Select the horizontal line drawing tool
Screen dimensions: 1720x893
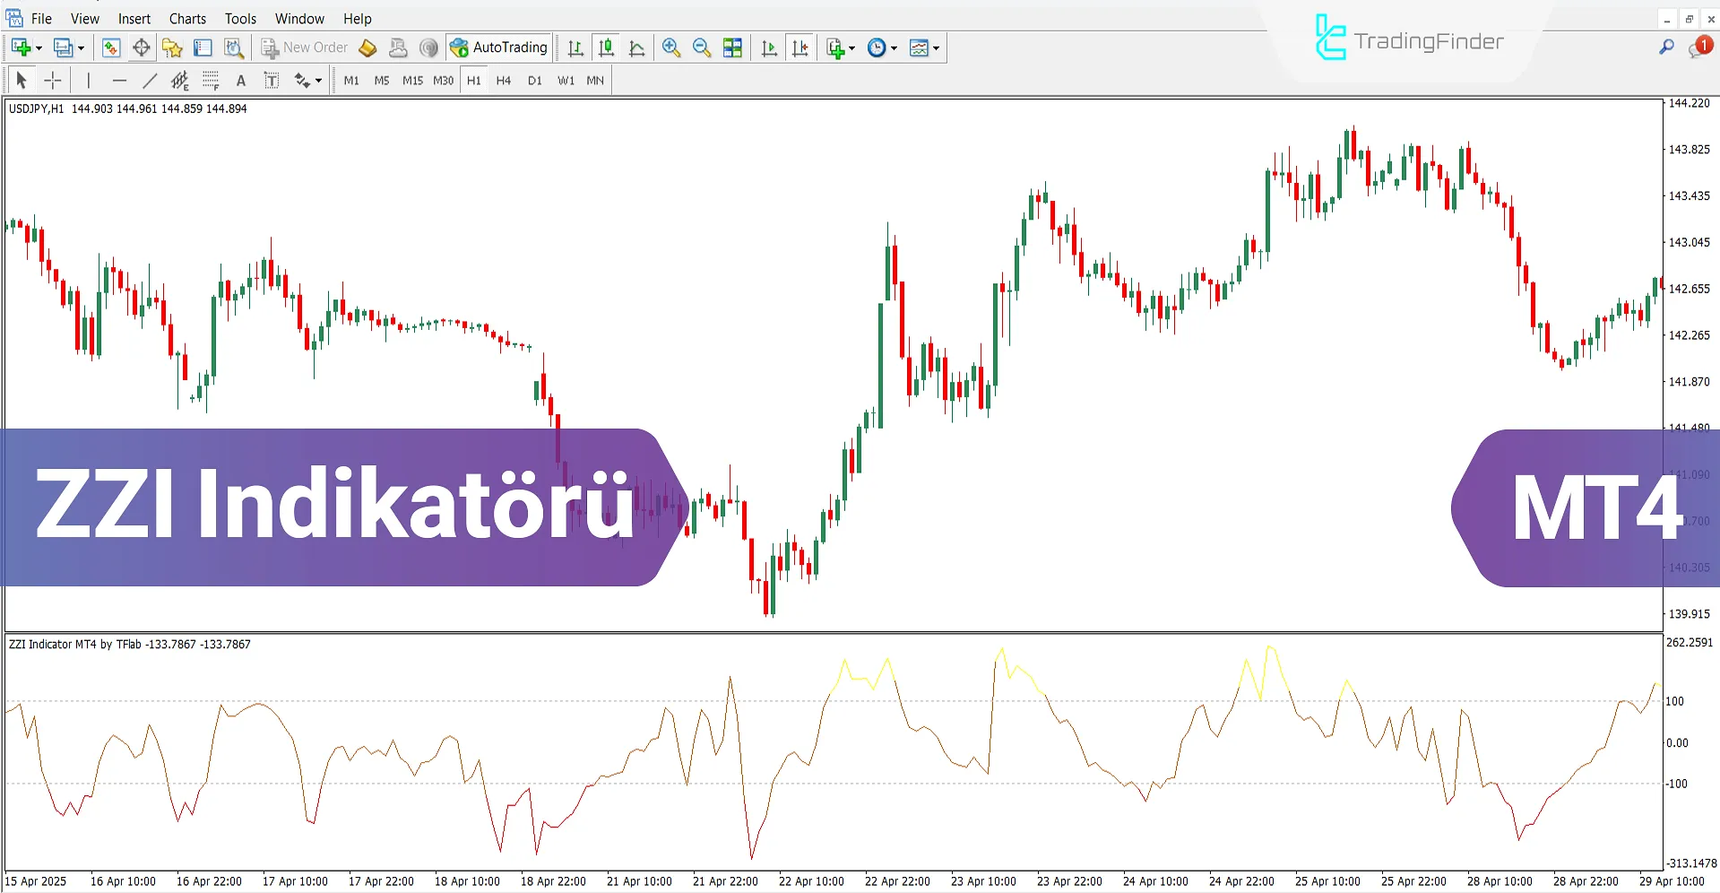tap(120, 80)
